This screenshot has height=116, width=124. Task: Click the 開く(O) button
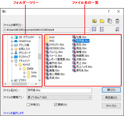(x=111, y=90)
